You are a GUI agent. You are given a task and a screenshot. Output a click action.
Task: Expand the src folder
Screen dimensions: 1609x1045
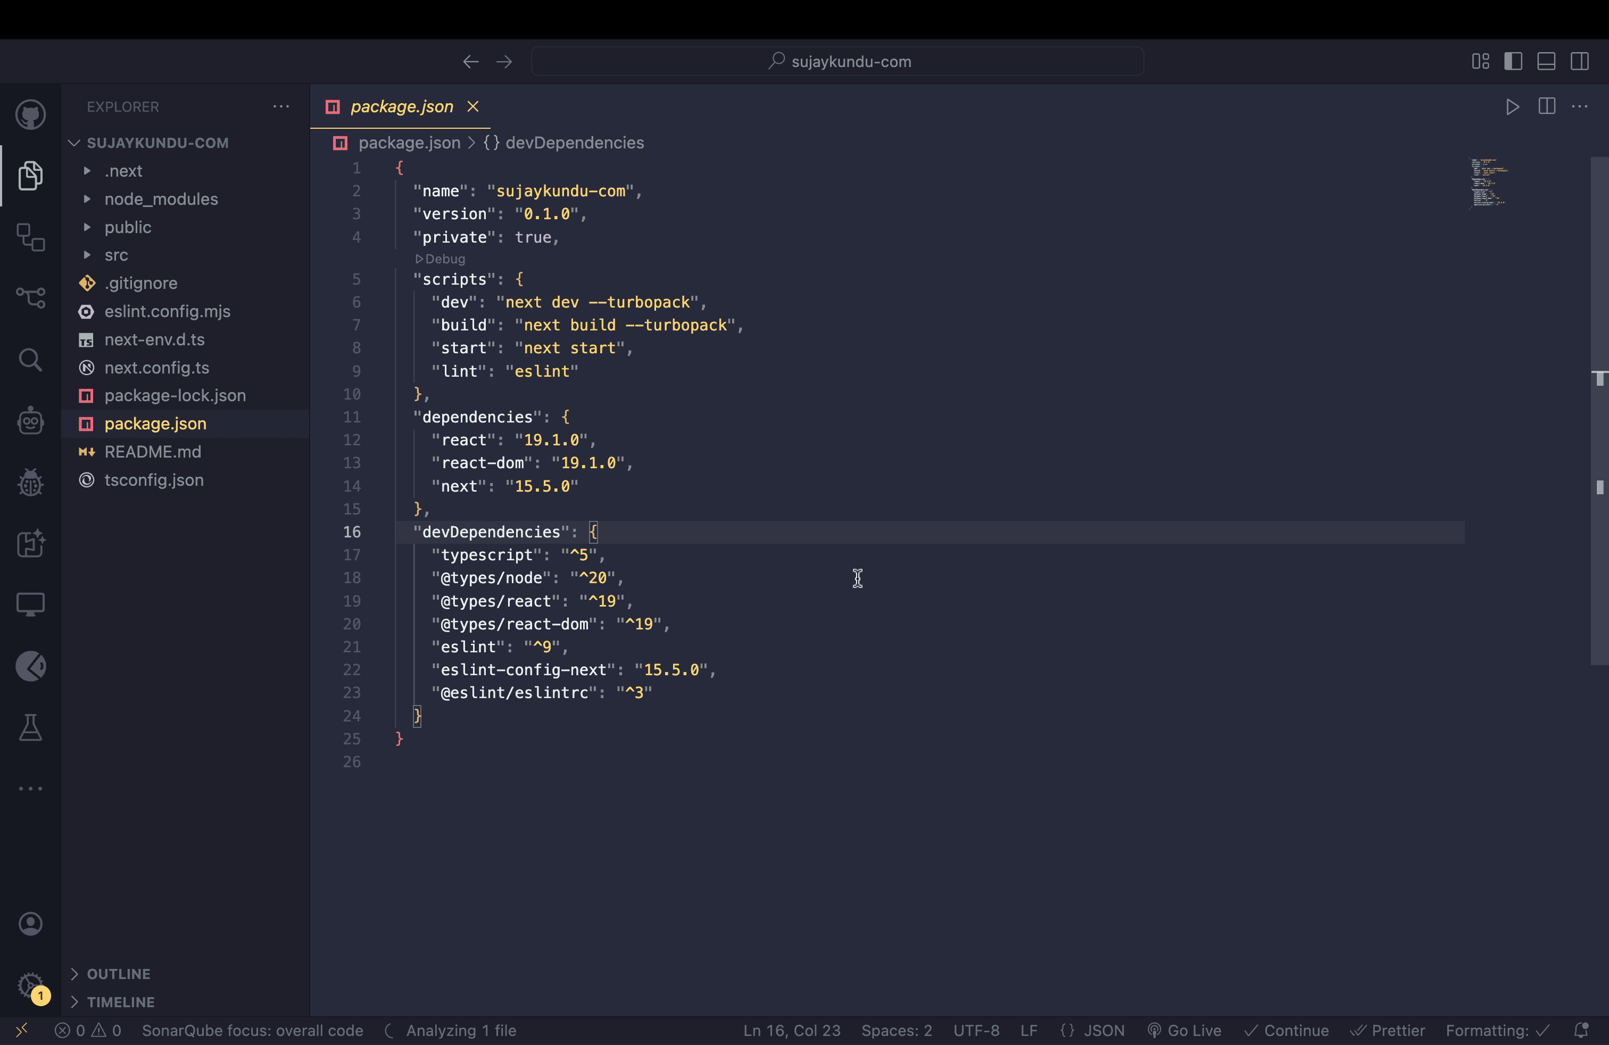[x=115, y=255]
